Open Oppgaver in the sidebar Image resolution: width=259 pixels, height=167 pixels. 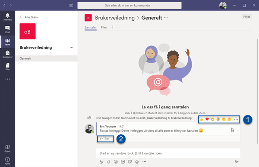[x=7, y=54]
